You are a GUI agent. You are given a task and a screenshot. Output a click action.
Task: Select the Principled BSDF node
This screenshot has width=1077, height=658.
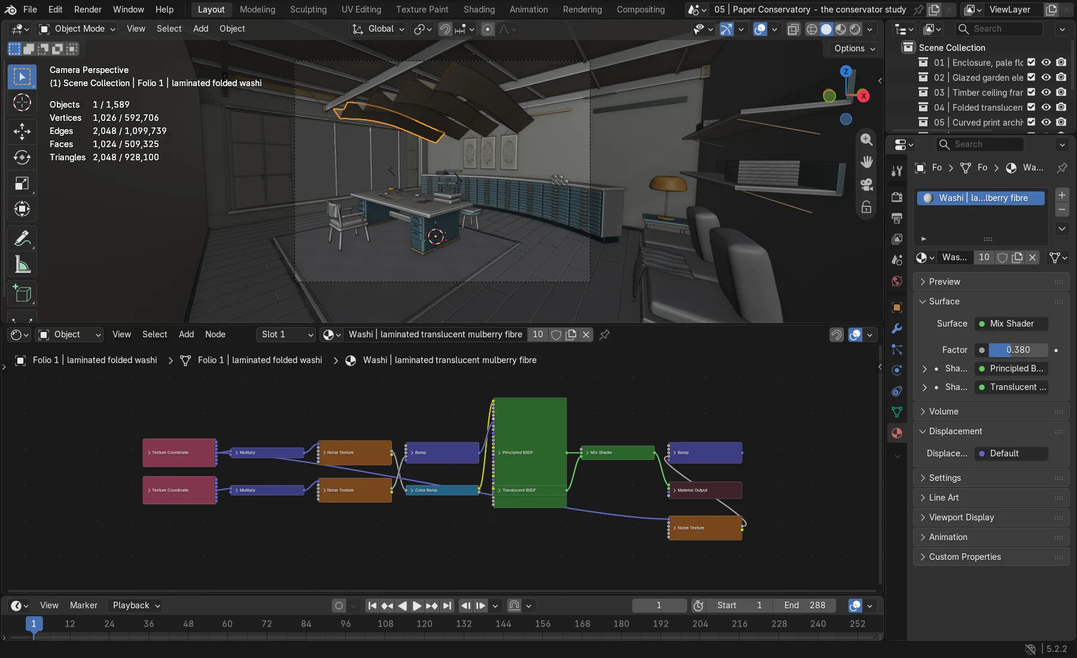530,453
